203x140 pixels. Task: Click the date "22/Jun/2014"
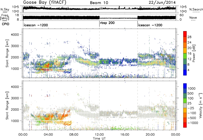(x=162, y=3)
